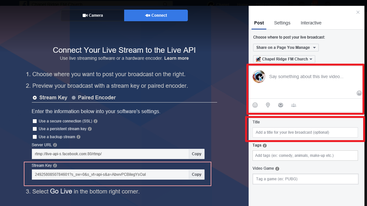Show info for persistent stream key
Screen dimensions: 367x206
90,129
